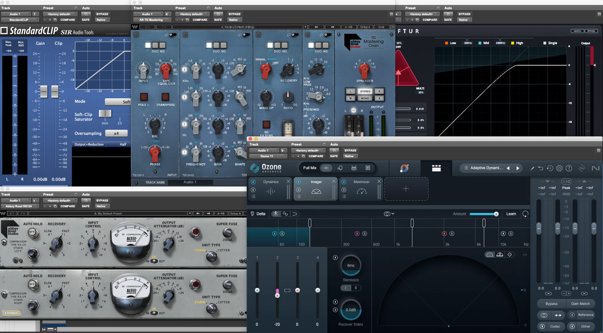Click the red Pole L button in TG Mastering
The image size is (603, 333).
point(144,96)
